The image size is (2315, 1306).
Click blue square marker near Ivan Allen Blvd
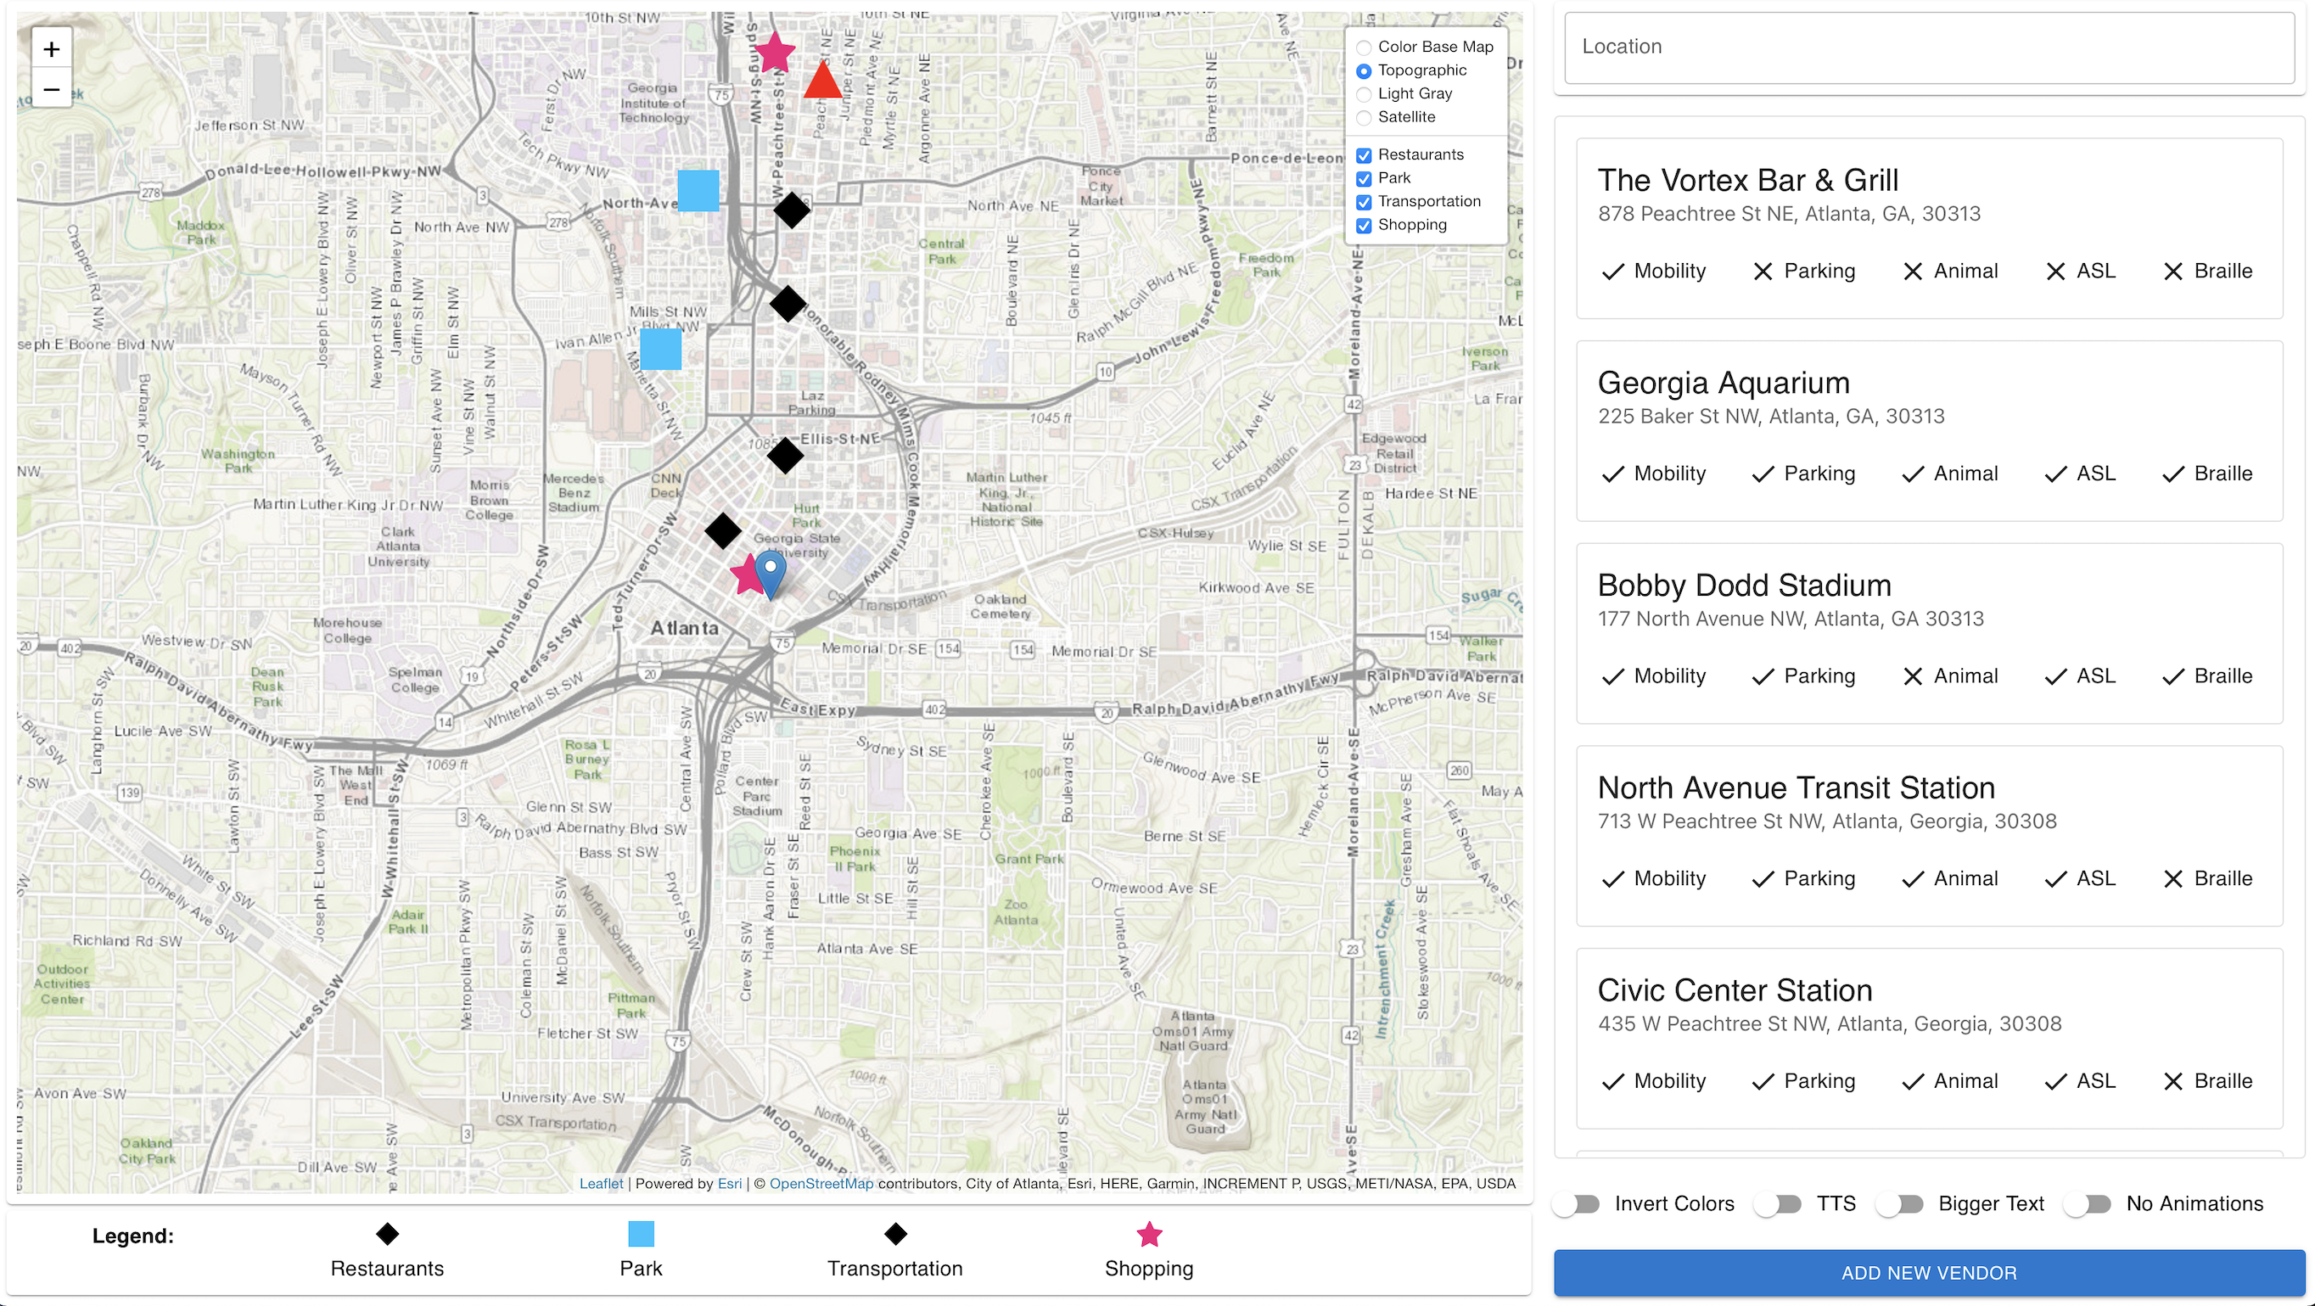coord(660,349)
